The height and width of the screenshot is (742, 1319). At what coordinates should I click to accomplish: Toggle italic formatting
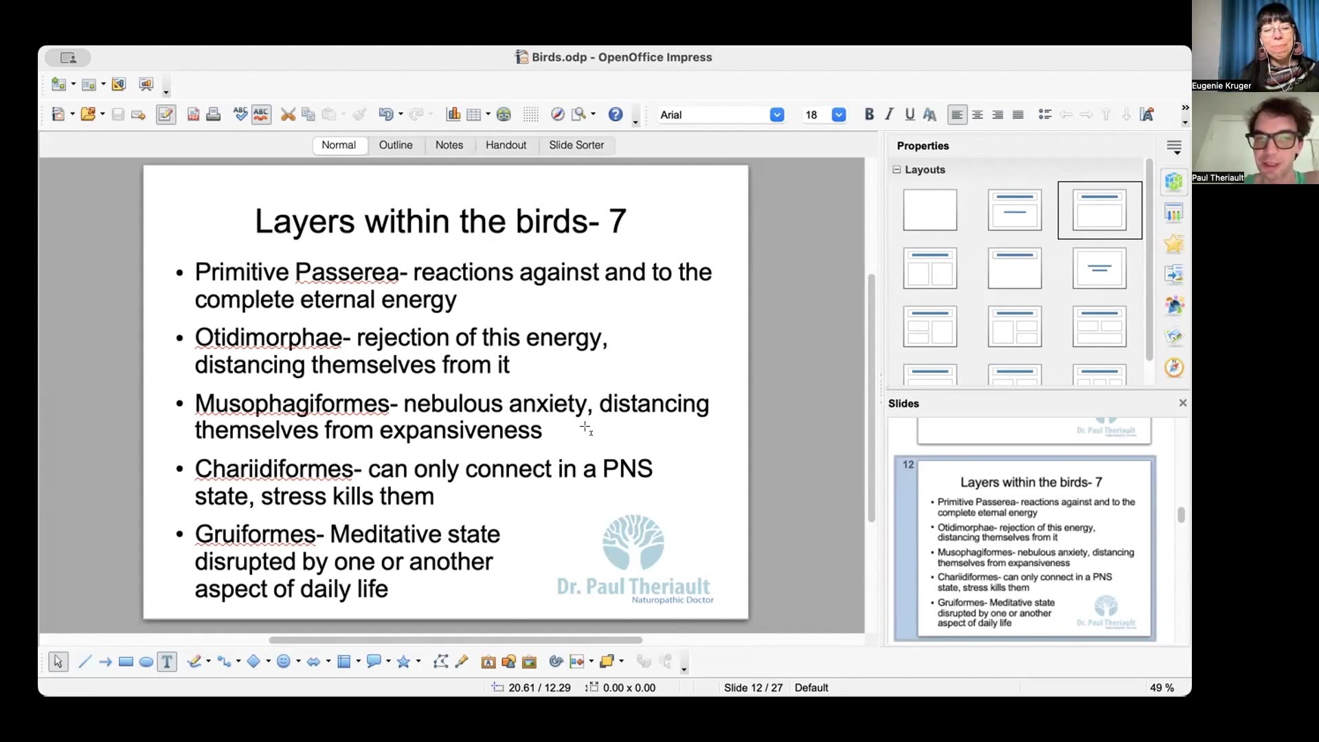tap(888, 114)
